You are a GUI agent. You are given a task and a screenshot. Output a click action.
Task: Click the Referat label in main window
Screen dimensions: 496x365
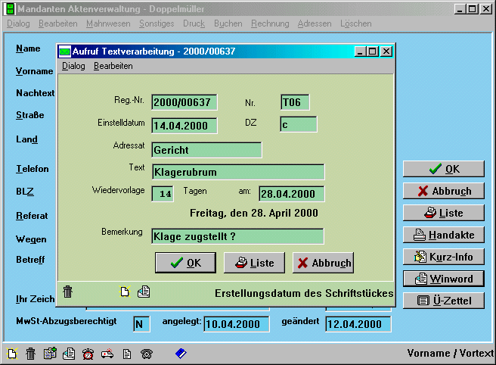coord(32,216)
